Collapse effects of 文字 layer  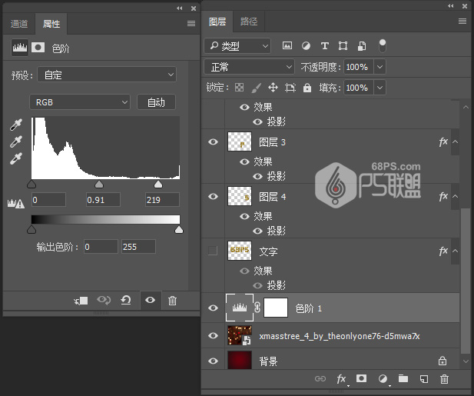click(x=456, y=251)
